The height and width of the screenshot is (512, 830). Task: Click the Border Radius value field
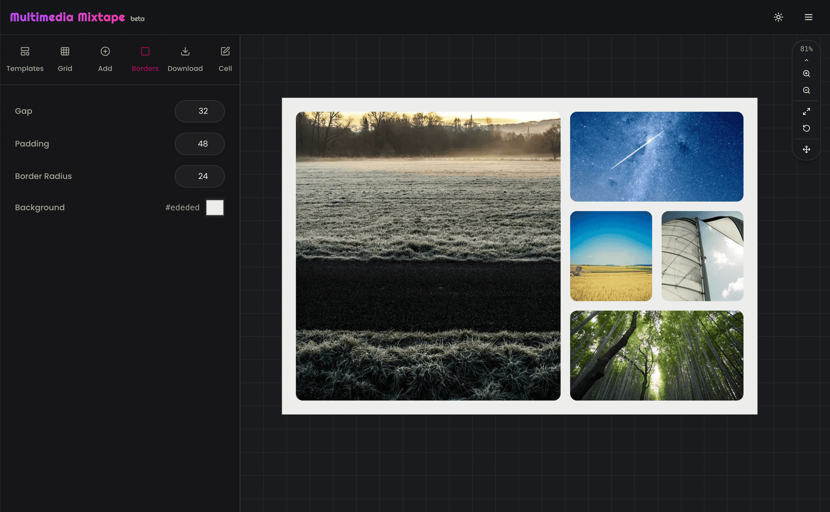coord(199,176)
